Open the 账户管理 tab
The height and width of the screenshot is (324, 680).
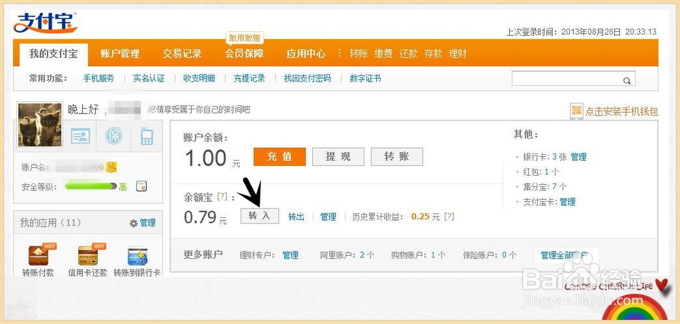tap(120, 54)
